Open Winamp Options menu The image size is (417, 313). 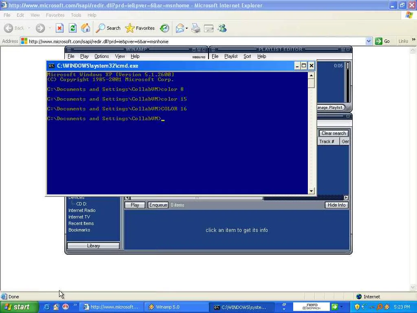tap(101, 56)
